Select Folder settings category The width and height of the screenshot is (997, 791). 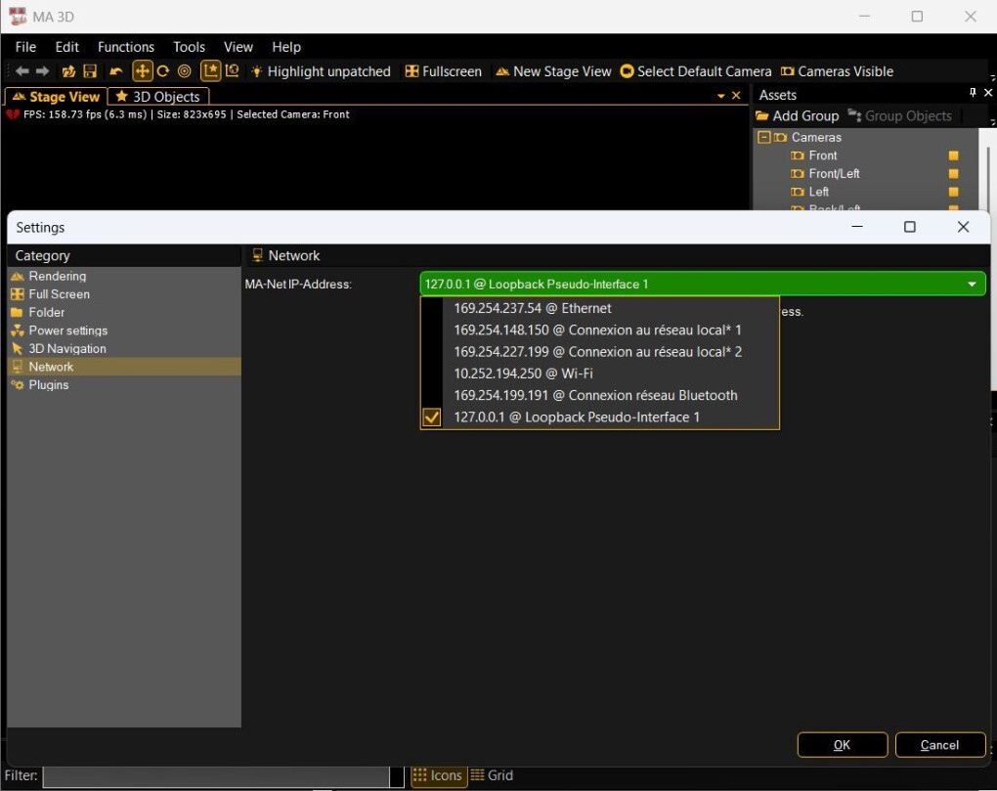point(124,312)
